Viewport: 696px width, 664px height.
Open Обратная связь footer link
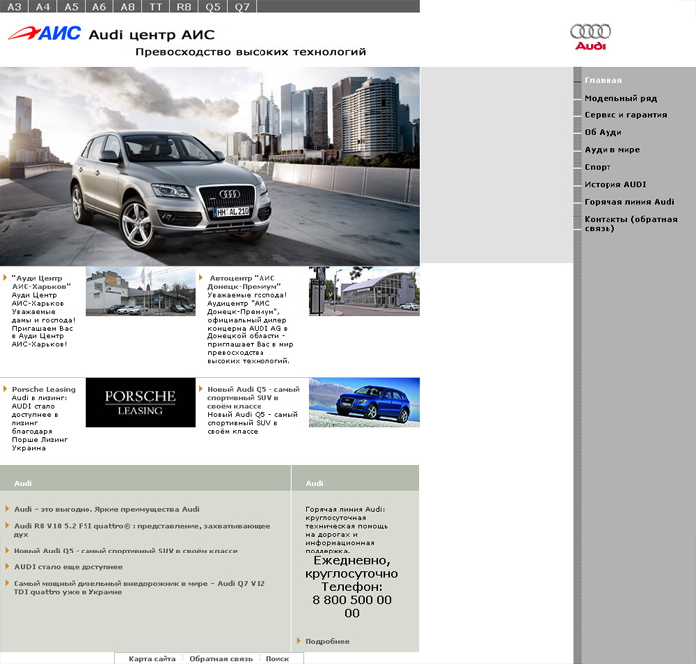point(221,659)
